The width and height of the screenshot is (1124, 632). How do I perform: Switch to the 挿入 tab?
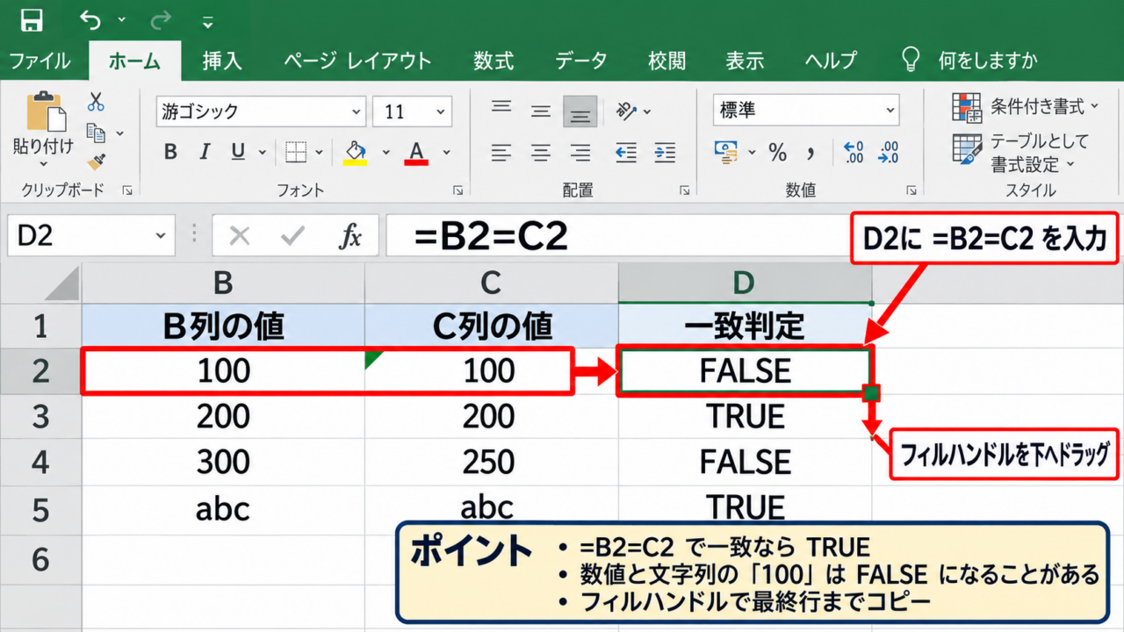click(222, 61)
